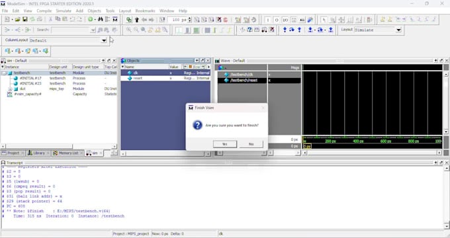
Task: Click first icon in bottom-left wave toolbar
Action: (8, 51)
